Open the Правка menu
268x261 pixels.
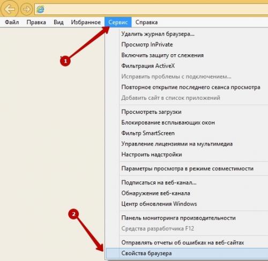[x=36, y=22]
